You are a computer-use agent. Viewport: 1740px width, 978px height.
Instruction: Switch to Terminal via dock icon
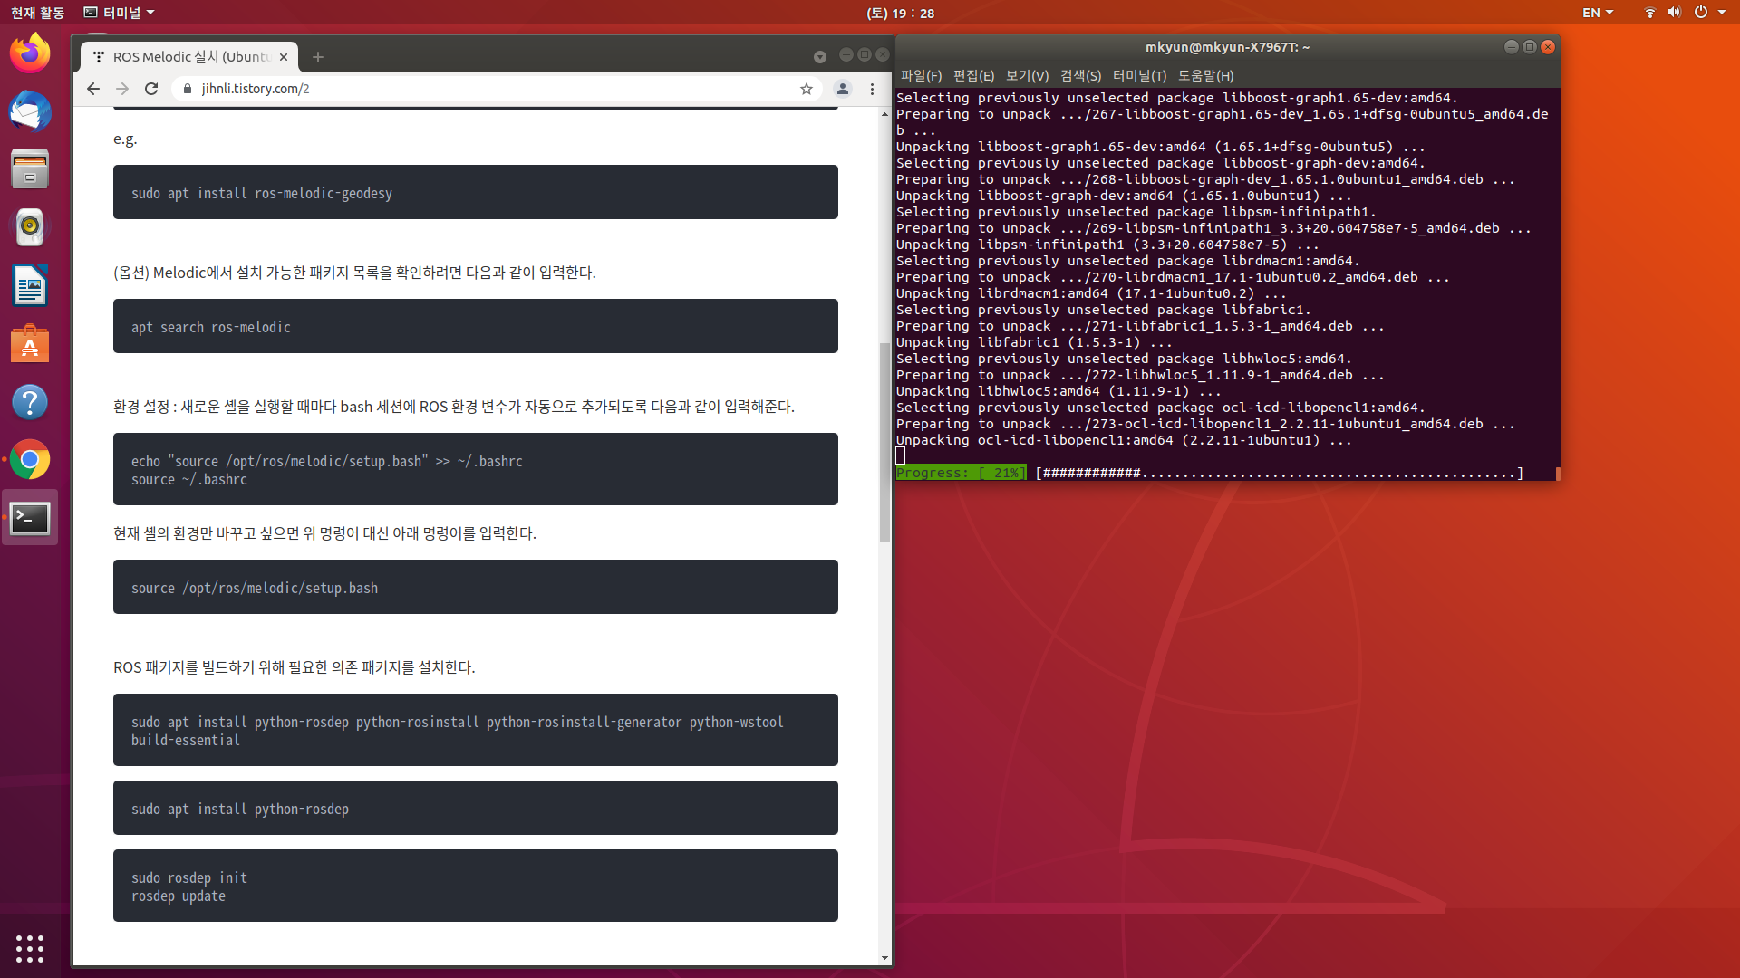[30, 518]
